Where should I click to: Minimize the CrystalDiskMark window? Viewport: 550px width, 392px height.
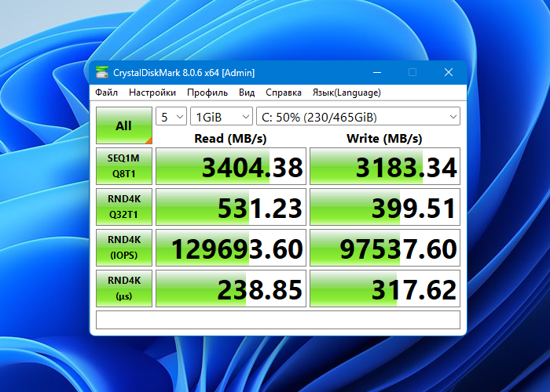click(377, 72)
